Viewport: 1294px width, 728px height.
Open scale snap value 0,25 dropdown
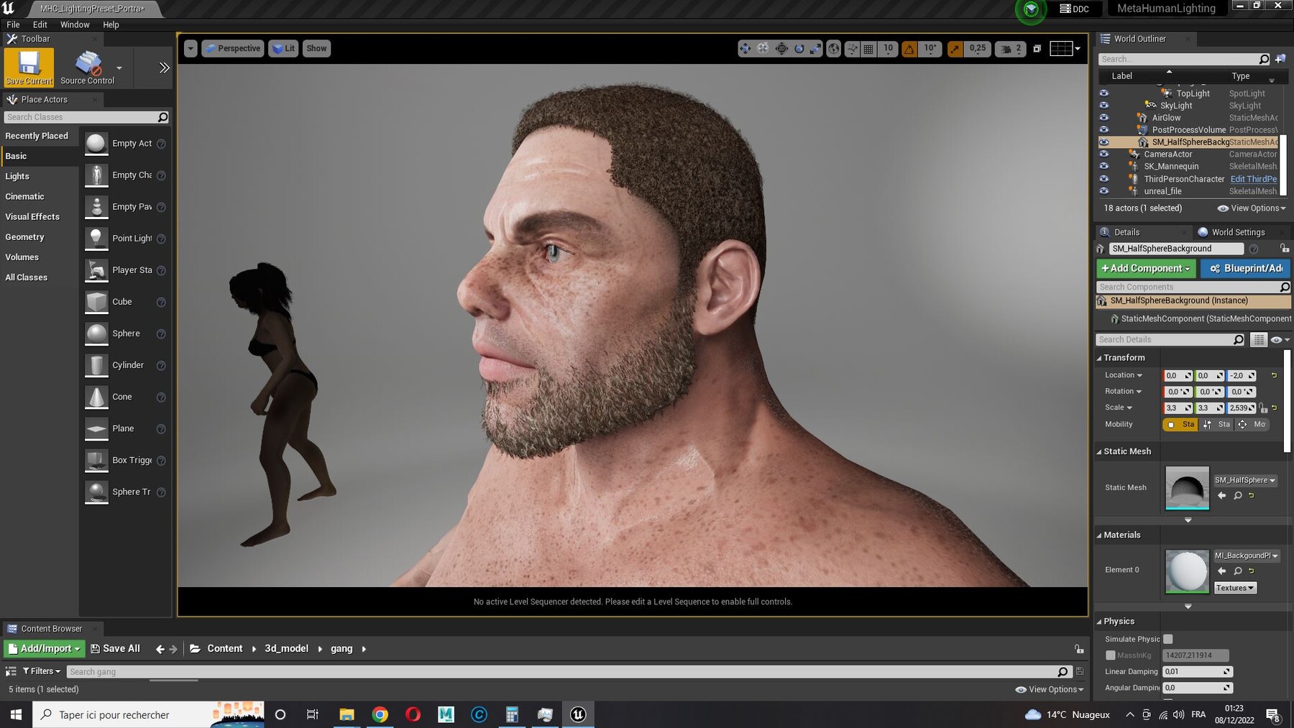click(977, 49)
